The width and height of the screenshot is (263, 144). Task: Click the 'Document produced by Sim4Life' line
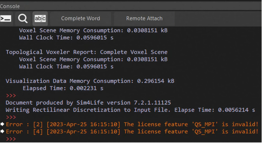(88, 103)
